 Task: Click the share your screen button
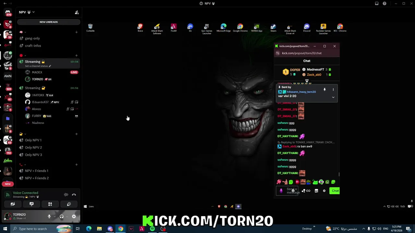(x=31, y=204)
